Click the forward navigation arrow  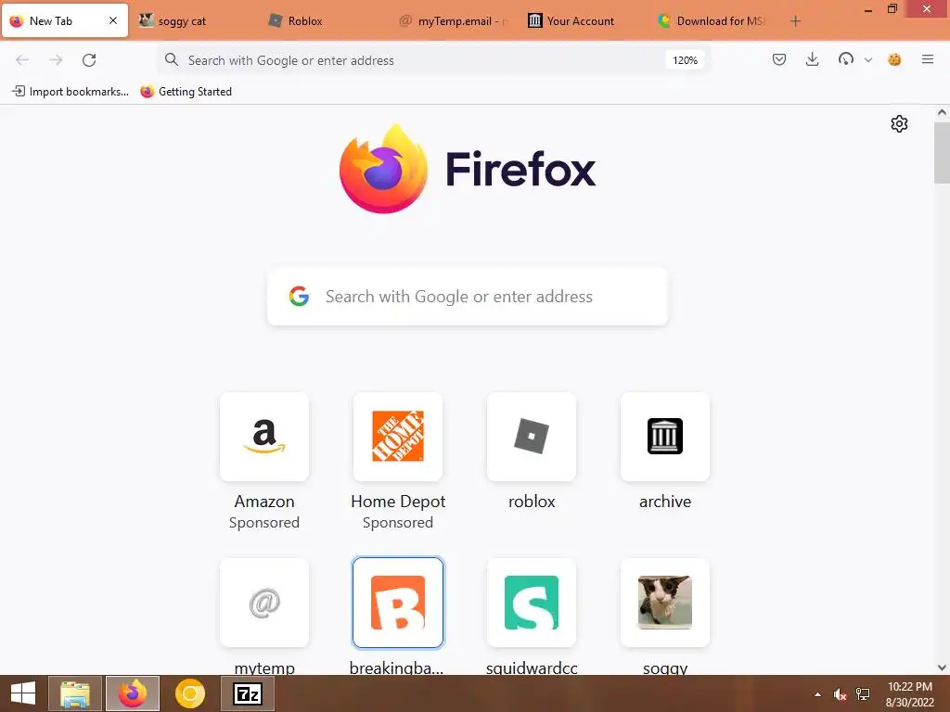(x=56, y=60)
